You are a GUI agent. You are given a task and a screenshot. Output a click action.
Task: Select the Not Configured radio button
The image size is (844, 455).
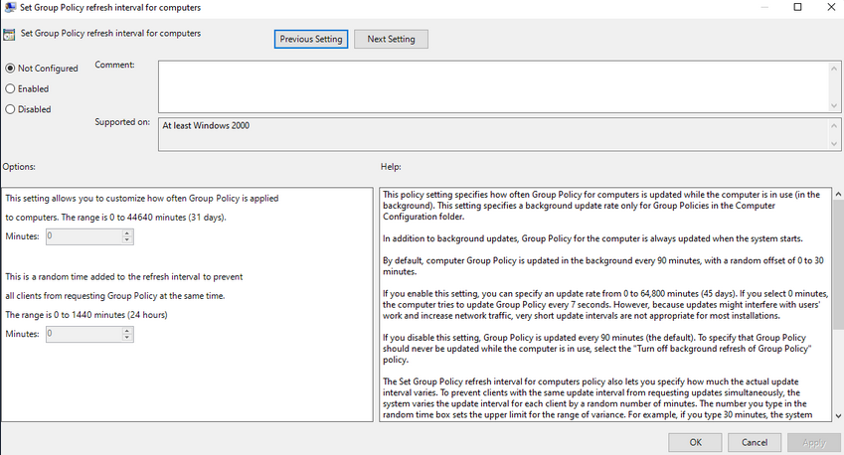tap(10, 69)
